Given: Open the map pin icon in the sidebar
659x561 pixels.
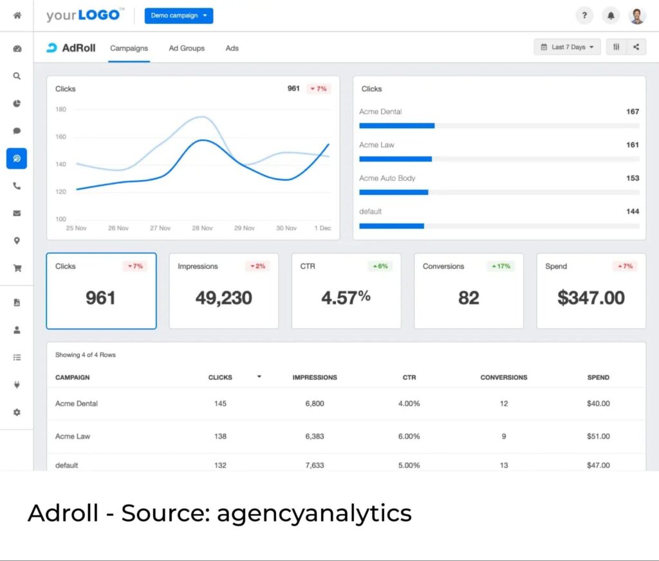Looking at the screenshot, I should 17,241.
